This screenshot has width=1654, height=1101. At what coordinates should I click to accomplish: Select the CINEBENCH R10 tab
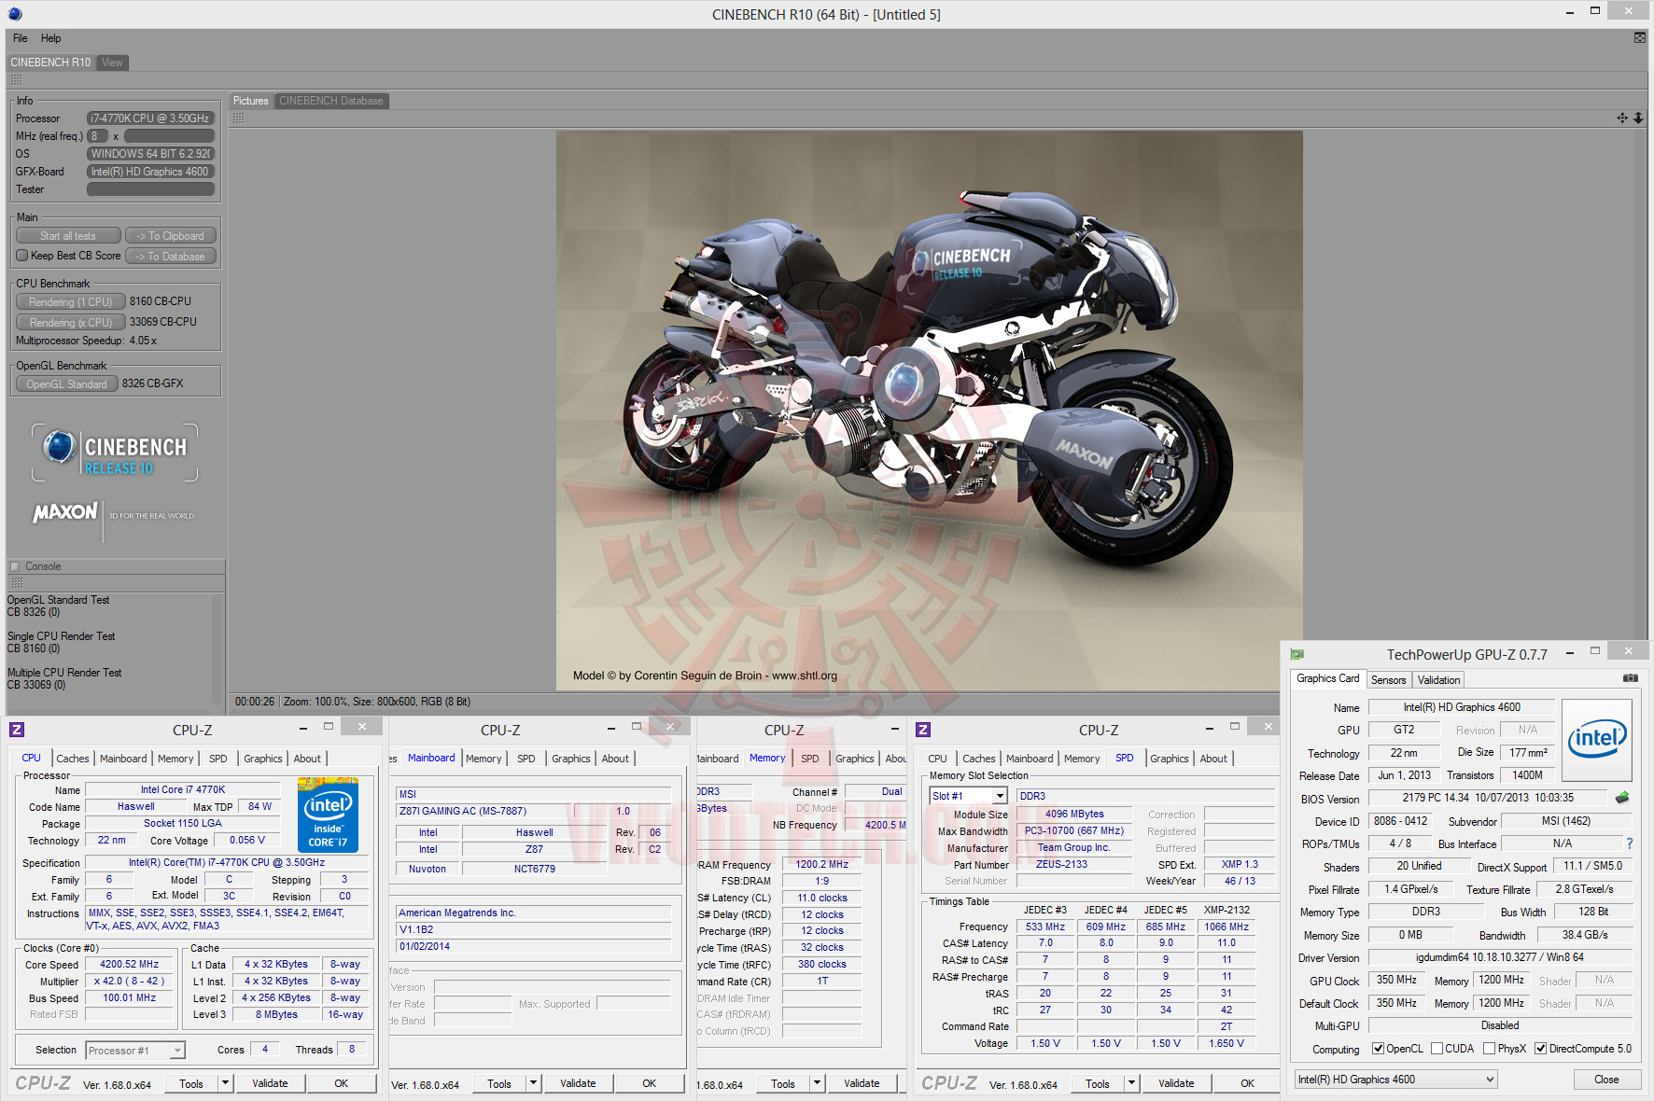50,63
